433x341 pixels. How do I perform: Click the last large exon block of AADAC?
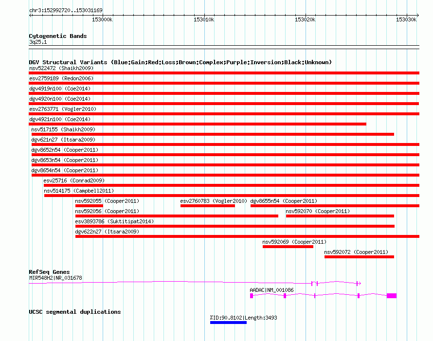392,296
